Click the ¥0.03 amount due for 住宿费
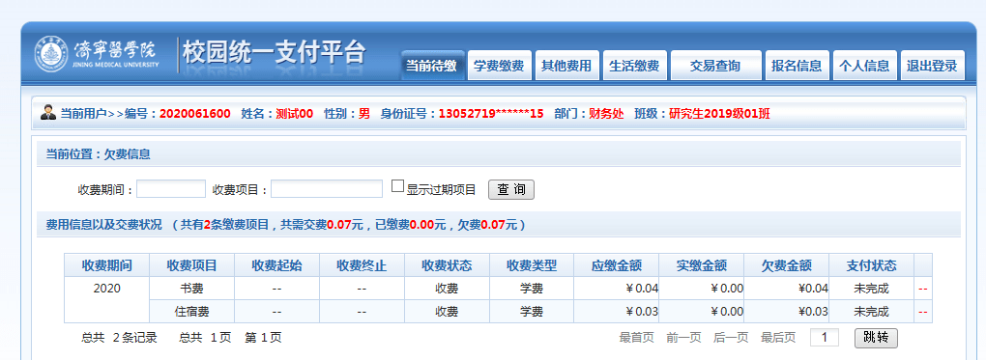The width and height of the screenshot is (986, 360). [642, 312]
